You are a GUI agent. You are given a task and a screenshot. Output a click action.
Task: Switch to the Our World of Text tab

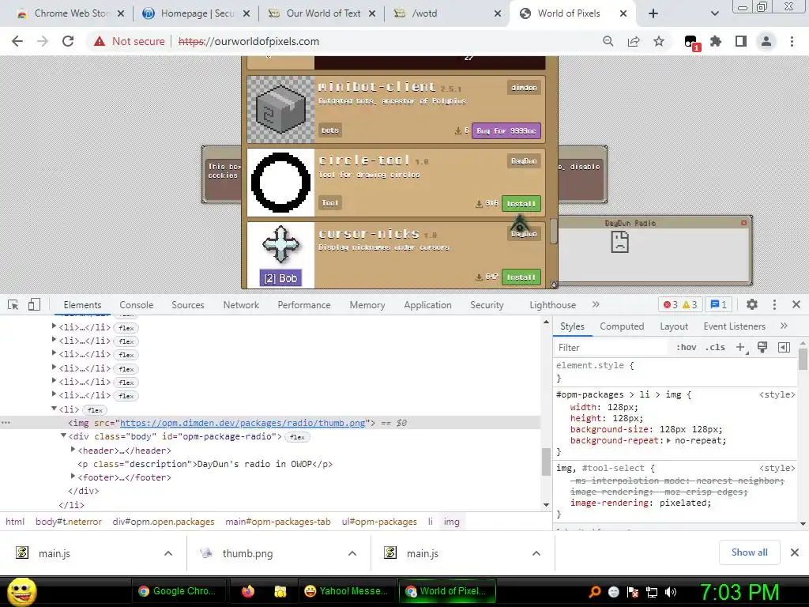322,13
